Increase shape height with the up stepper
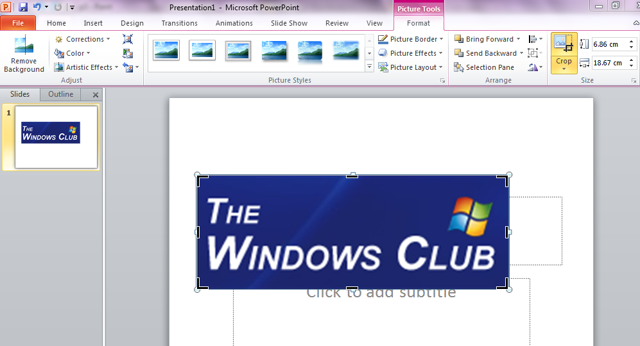This screenshot has height=346, width=640. point(632,42)
